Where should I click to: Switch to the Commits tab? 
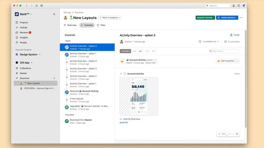tap(87, 25)
